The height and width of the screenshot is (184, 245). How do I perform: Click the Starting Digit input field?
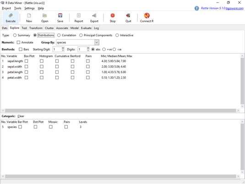pos(57,49)
